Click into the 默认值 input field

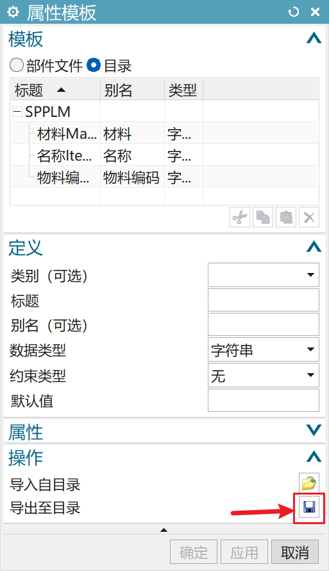tap(264, 400)
